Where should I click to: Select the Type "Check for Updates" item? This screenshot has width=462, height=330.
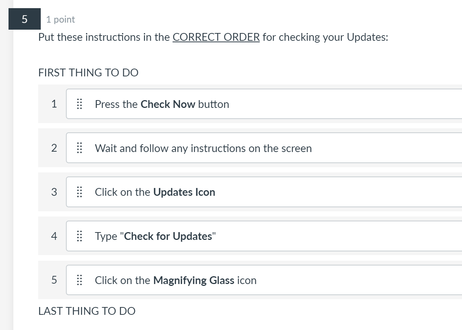(155, 236)
